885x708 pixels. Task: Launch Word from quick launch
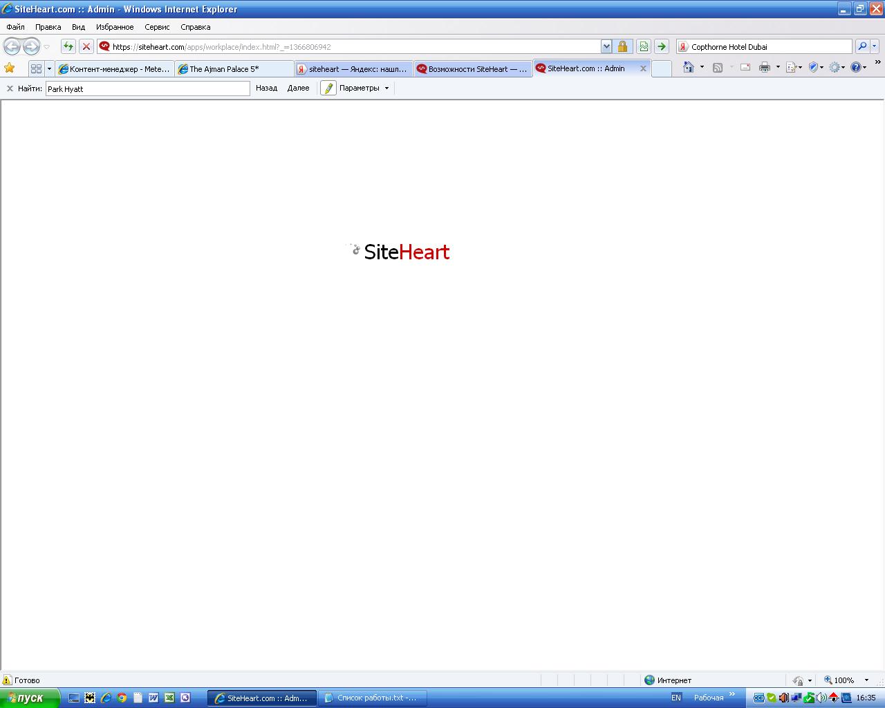153,698
